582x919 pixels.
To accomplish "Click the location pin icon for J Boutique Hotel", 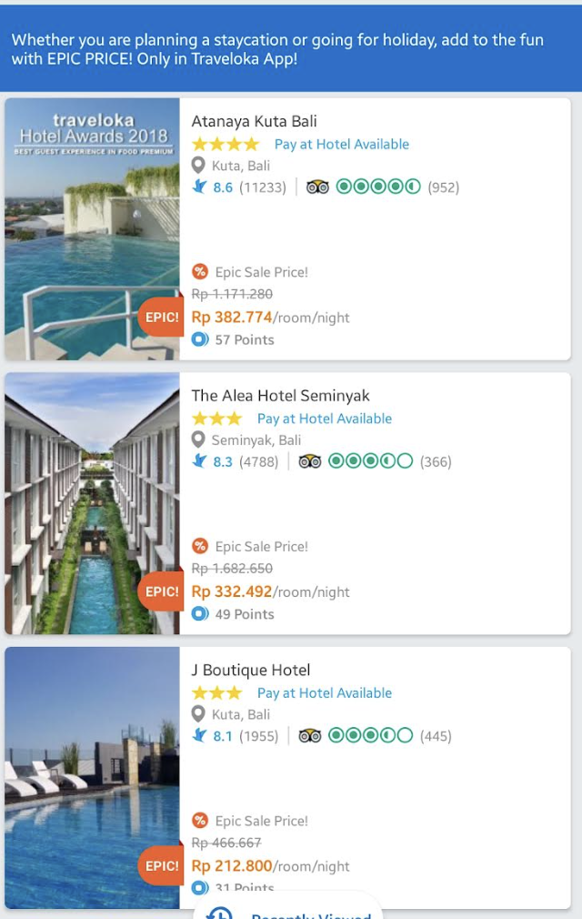I will click(199, 714).
